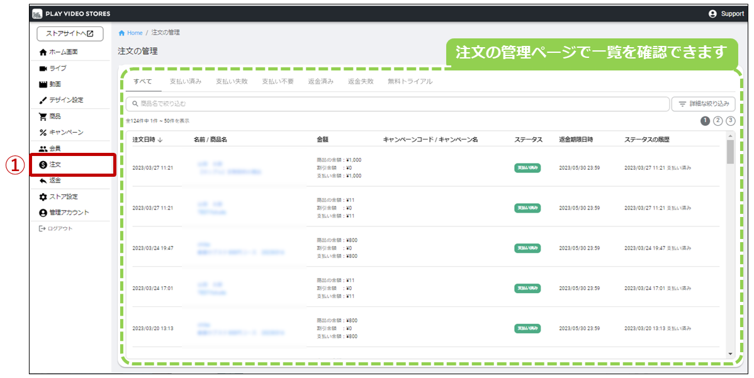
Task: Open ストア設定 gear icon
Action: pos(43,197)
